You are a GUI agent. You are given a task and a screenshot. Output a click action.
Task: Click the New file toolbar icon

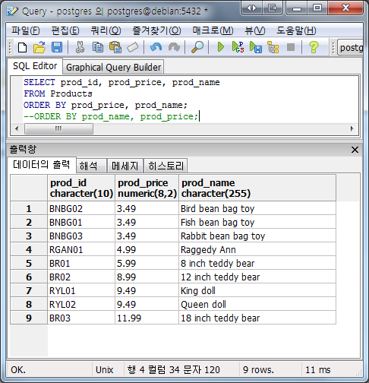(x=22, y=47)
